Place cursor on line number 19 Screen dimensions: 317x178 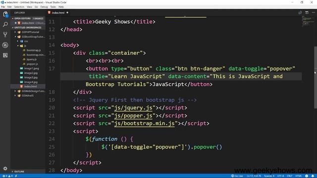(52, 100)
